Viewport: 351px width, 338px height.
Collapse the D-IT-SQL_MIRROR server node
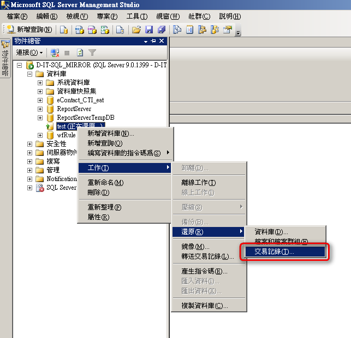20,65
